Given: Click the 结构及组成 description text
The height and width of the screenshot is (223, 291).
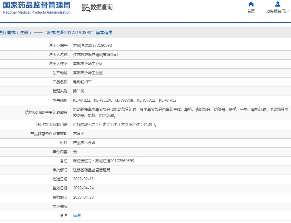Looking at the screenshot, I should click(181, 112).
